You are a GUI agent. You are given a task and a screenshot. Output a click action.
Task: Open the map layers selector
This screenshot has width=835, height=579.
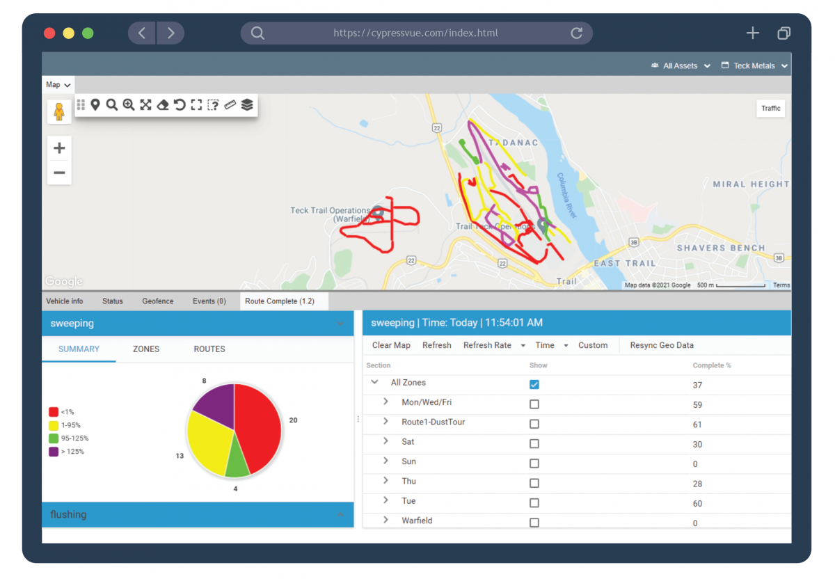[248, 105]
